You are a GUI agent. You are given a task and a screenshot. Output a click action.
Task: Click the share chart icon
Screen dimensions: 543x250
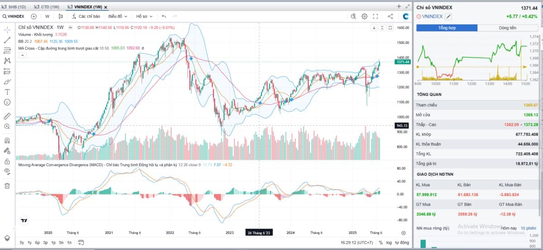[390, 16]
